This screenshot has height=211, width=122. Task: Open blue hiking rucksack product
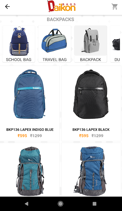91,170
